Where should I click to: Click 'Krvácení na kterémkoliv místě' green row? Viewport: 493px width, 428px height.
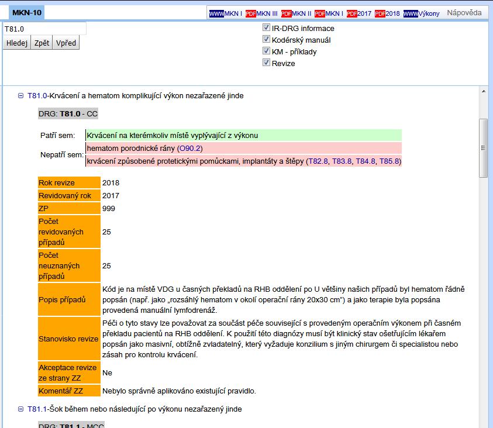[x=244, y=136]
